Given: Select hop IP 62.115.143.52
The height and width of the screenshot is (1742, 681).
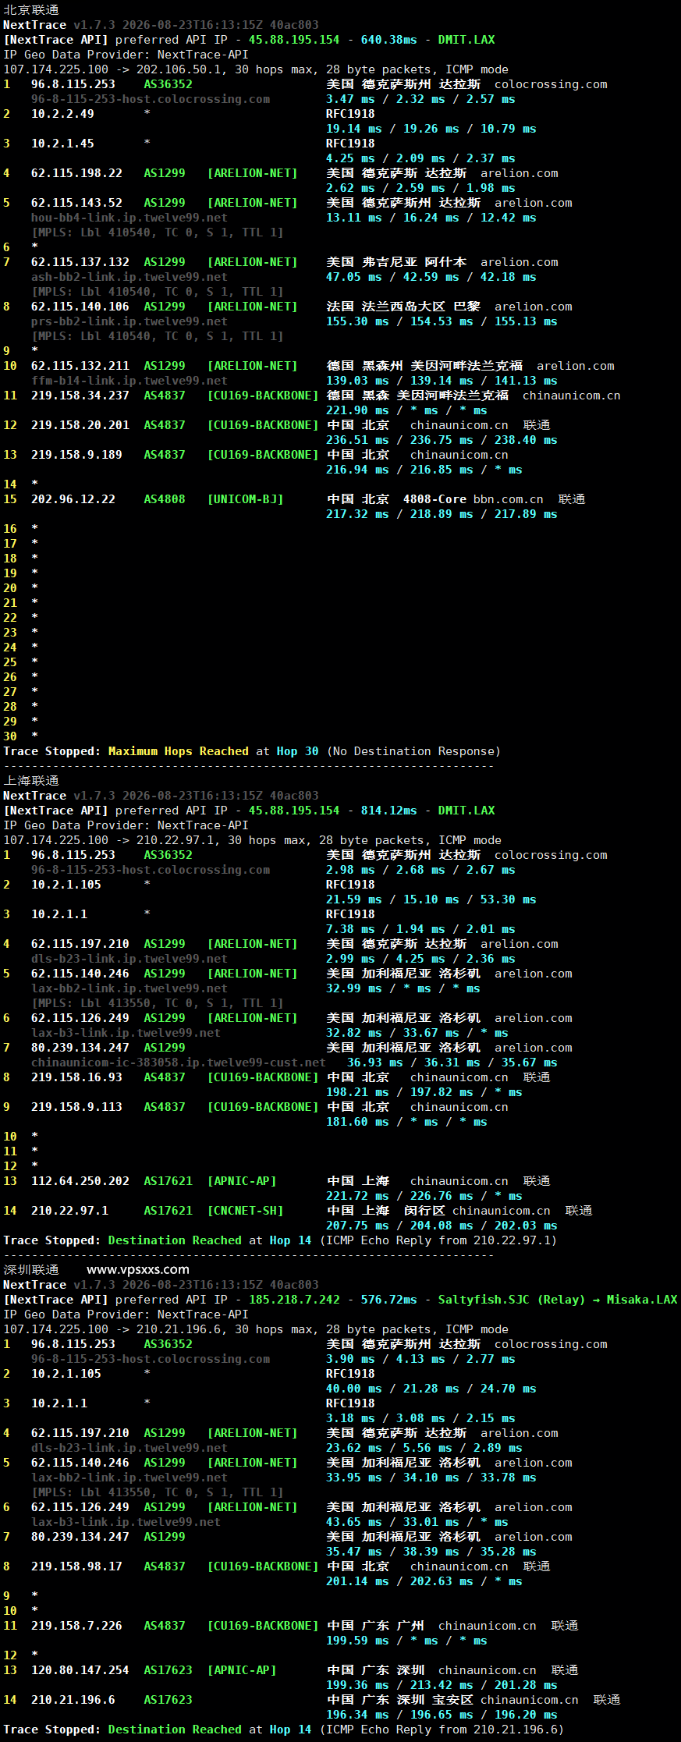Looking at the screenshot, I should point(76,203).
